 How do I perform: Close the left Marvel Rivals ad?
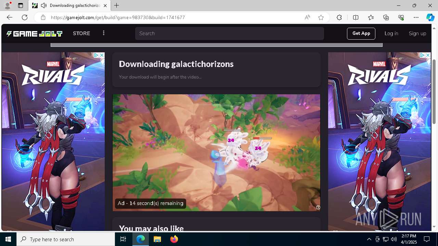click(x=102, y=55)
